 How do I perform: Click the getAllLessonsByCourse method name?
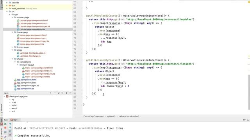pyautogui.click(x=102, y=60)
